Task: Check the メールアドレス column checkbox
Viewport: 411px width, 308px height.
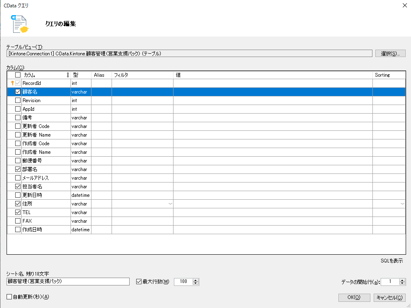Action: pos(18,178)
